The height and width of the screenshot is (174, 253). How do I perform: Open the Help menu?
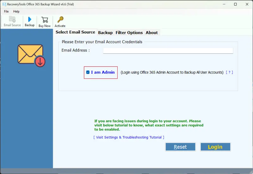pos(16,11)
